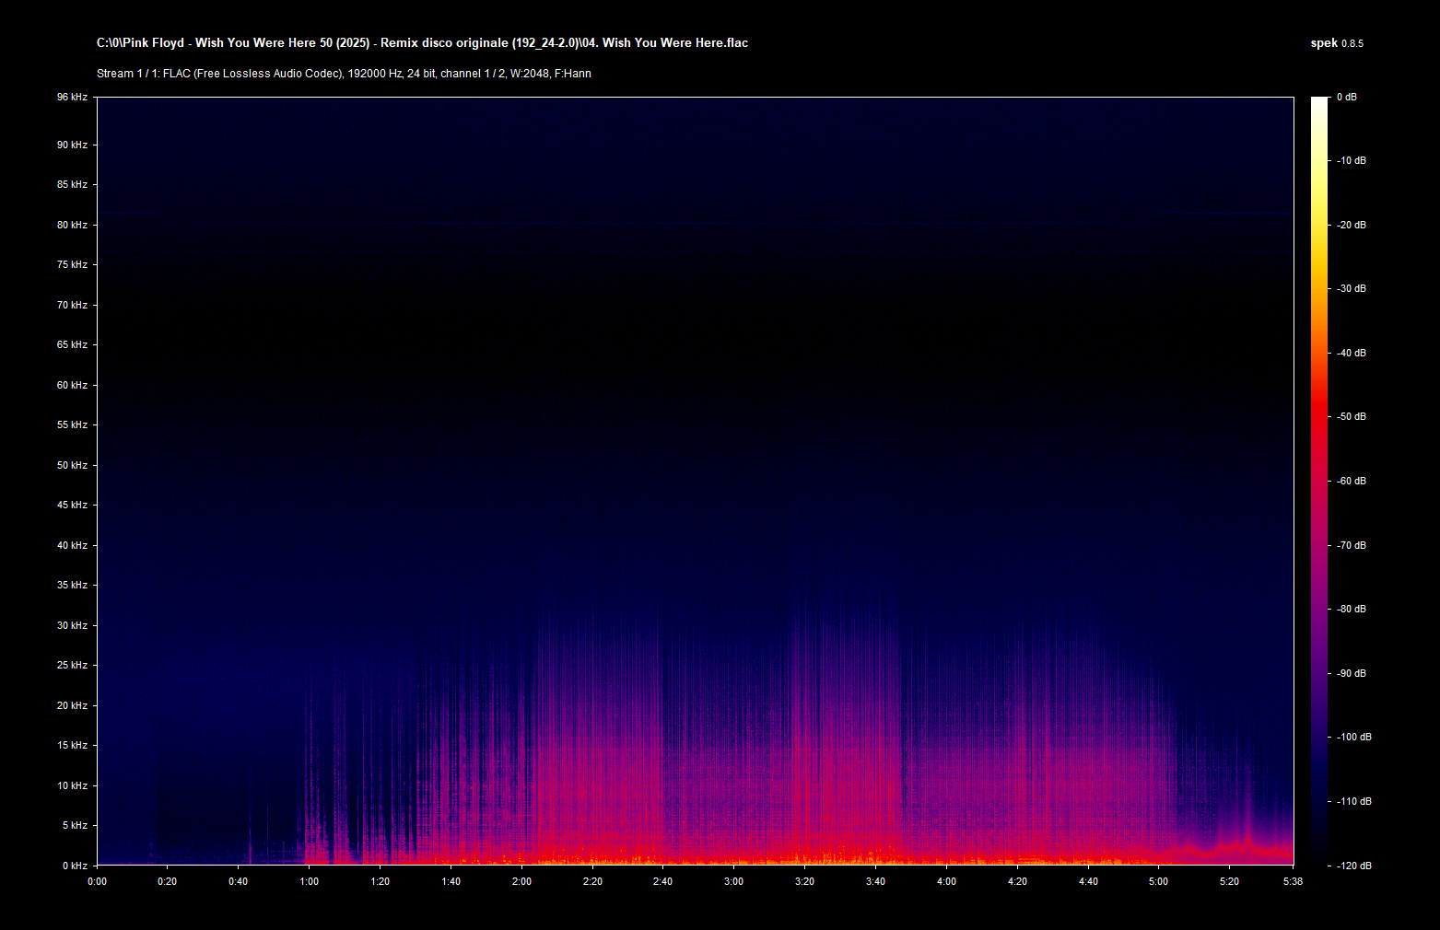The width and height of the screenshot is (1440, 930).
Task: Select the 50 kHz frequency axis label
Action: 72,465
